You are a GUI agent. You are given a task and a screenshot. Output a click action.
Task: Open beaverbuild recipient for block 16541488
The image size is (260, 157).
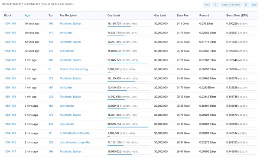(67, 51)
